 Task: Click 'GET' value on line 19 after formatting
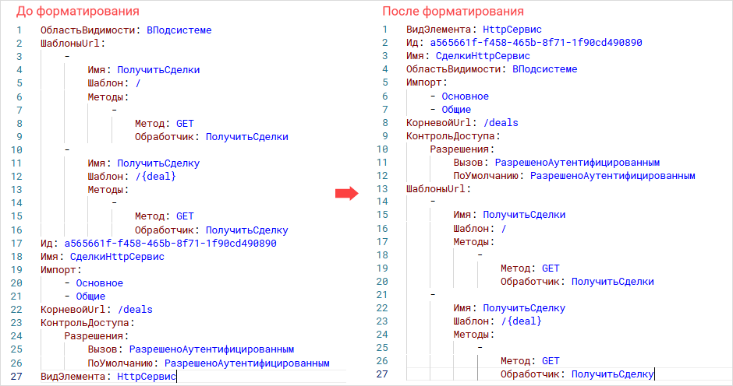click(x=551, y=268)
